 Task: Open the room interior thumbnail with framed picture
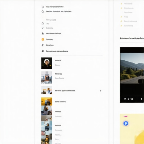point(47,77)
